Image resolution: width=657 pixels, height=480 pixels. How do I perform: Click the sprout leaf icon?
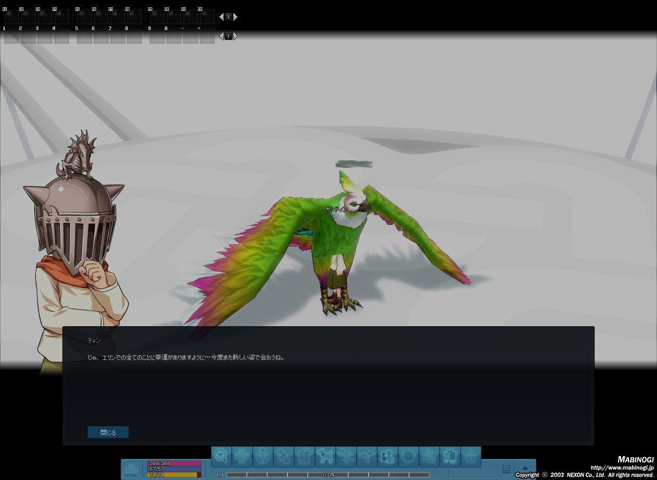367,456
